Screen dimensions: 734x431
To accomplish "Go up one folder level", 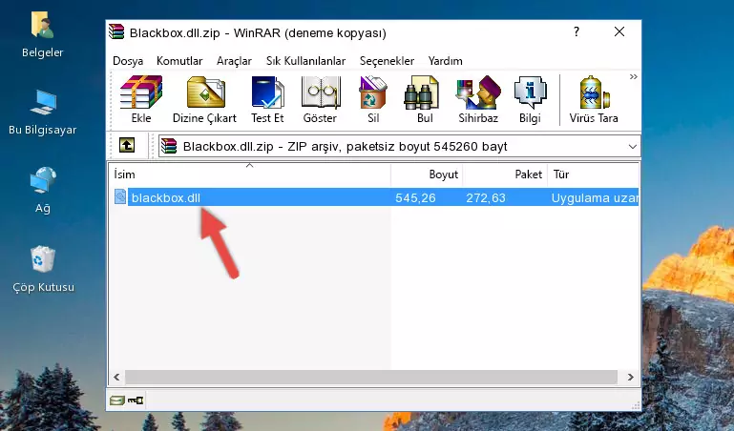I will (x=127, y=145).
